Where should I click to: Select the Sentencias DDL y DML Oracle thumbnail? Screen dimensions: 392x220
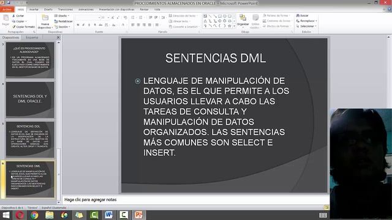point(30,100)
